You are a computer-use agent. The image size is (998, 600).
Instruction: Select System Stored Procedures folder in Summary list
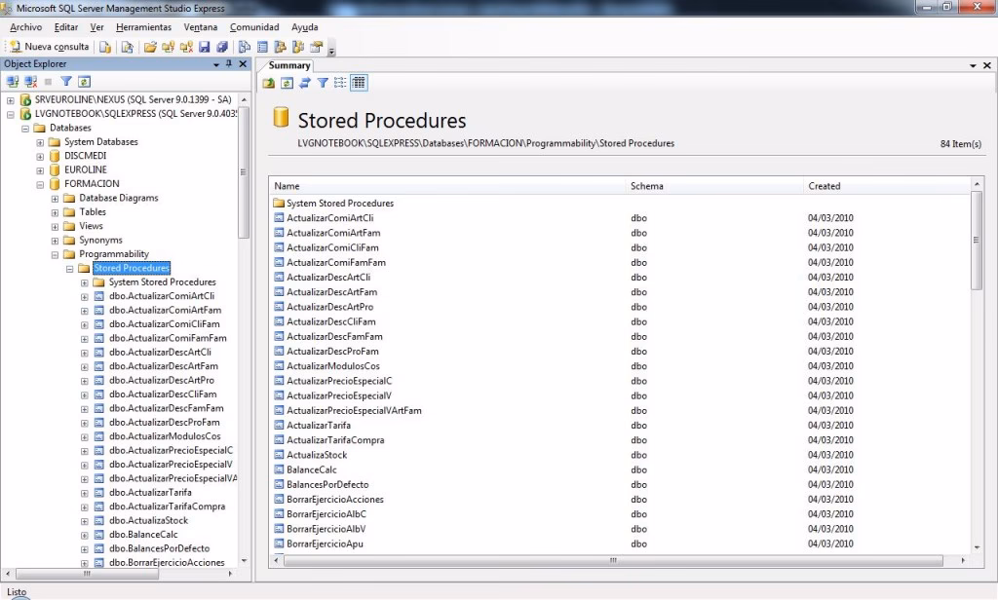(x=340, y=203)
